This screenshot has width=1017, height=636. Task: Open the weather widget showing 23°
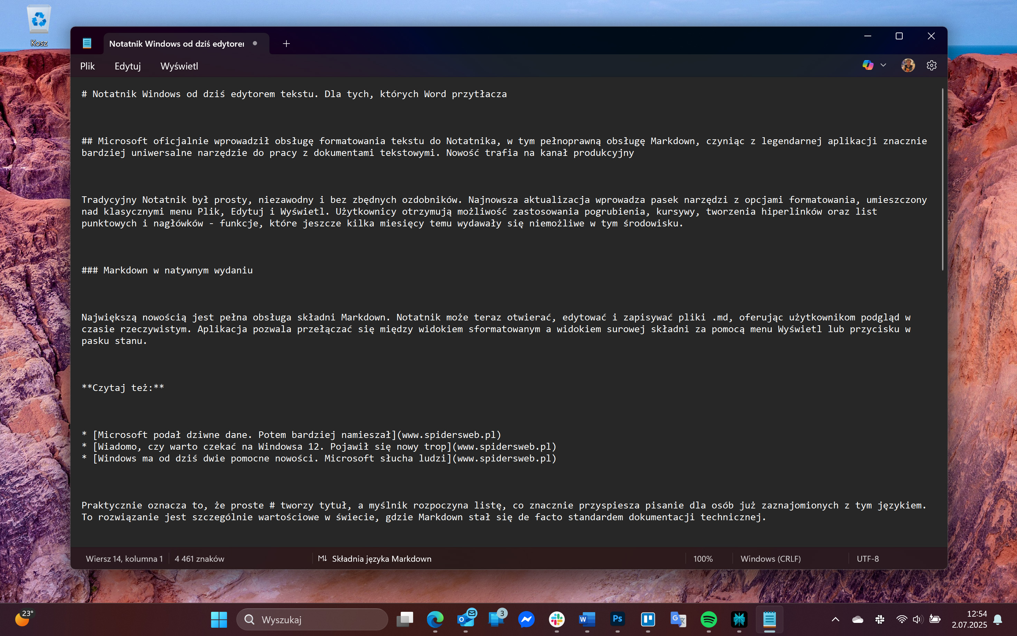[24, 618]
